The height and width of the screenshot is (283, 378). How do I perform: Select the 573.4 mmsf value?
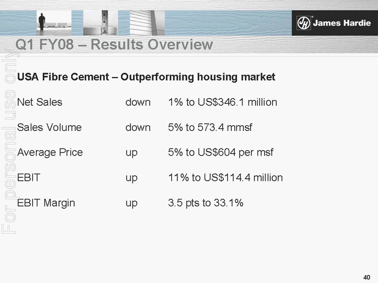[210, 127]
